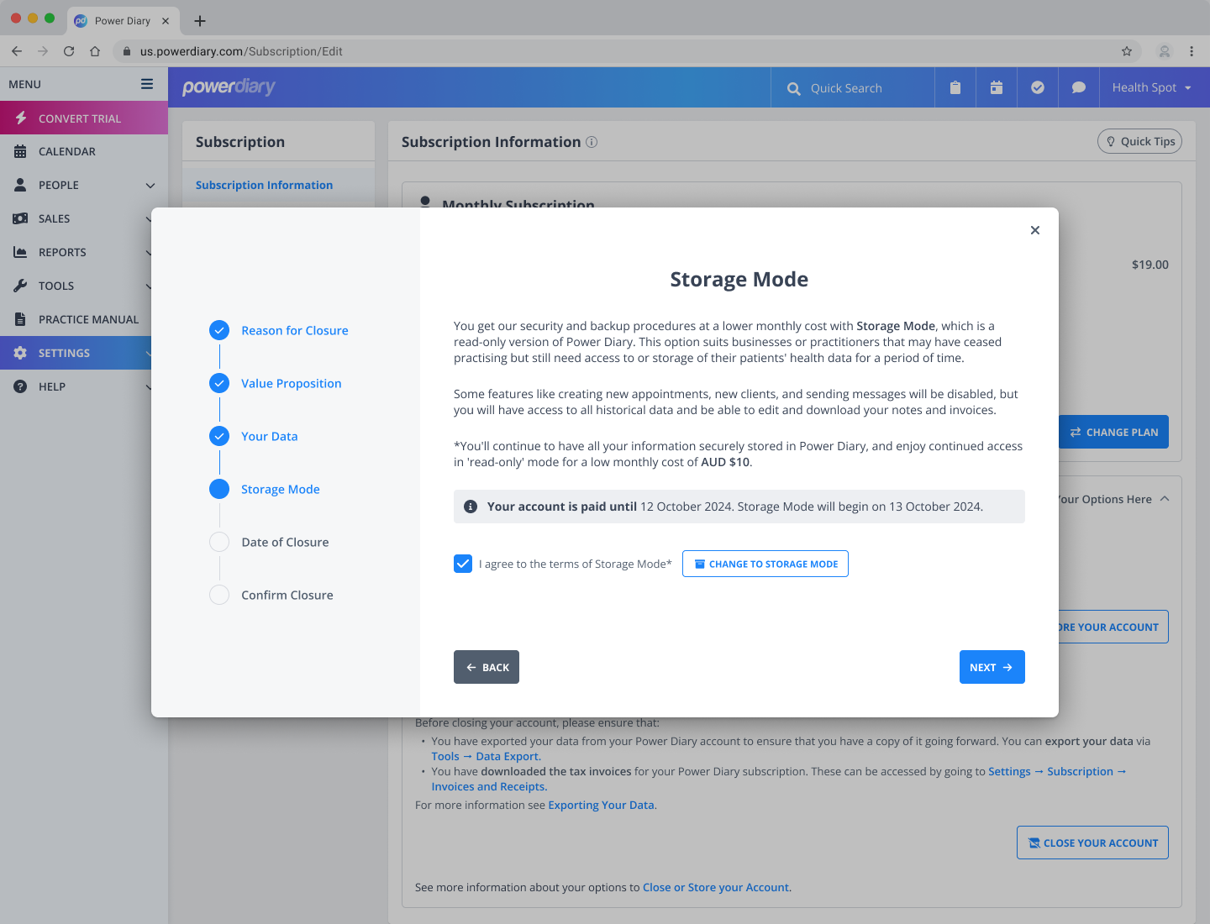
Task: Open the Health Spot account dropdown
Action: click(x=1151, y=87)
